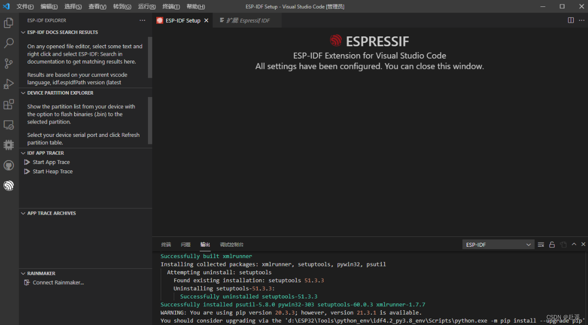Click the Start Heap Trace play icon
Image resolution: width=588 pixels, height=325 pixels.
click(27, 171)
